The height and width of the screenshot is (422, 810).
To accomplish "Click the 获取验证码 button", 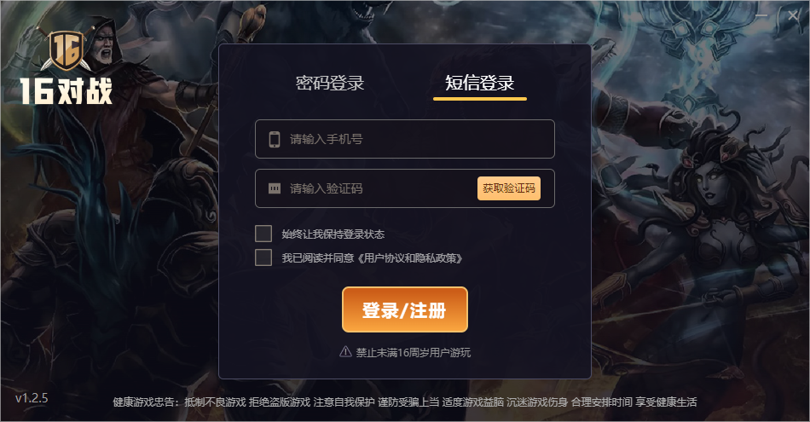I will click(509, 188).
